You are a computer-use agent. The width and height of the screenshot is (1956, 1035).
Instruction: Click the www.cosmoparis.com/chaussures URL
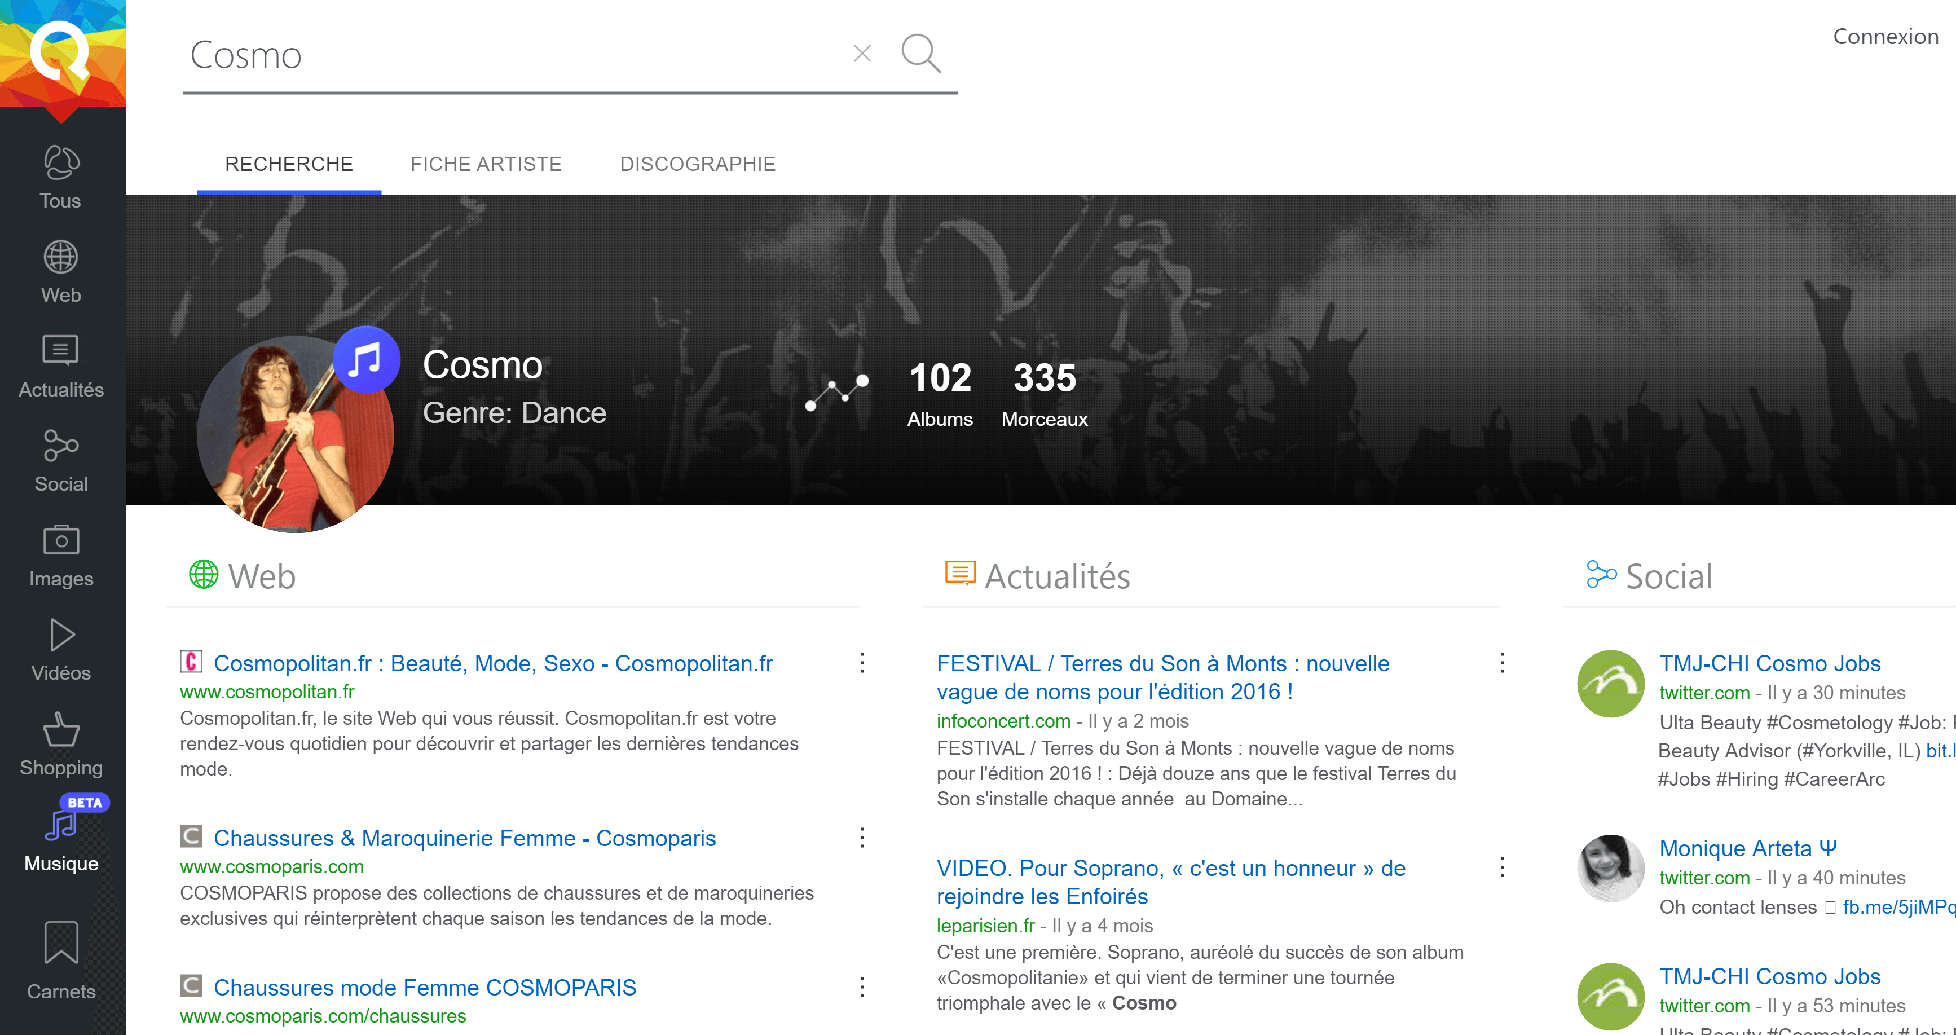323,1016
